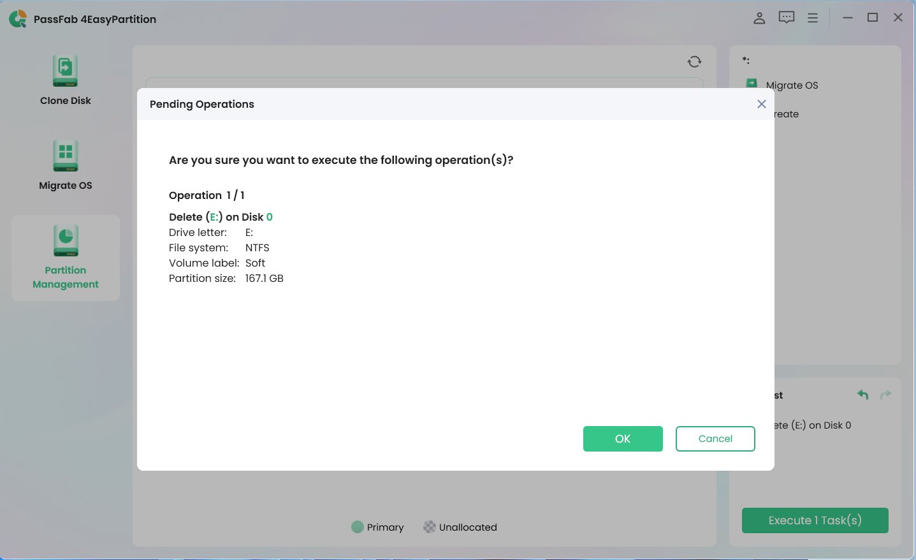Image resolution: width=916 pixels, height=560 pixels.
Task: Open the user account panel
Action: tap(759, 18)
